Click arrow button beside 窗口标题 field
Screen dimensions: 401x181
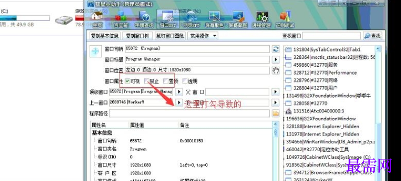[x=276, y=60]
